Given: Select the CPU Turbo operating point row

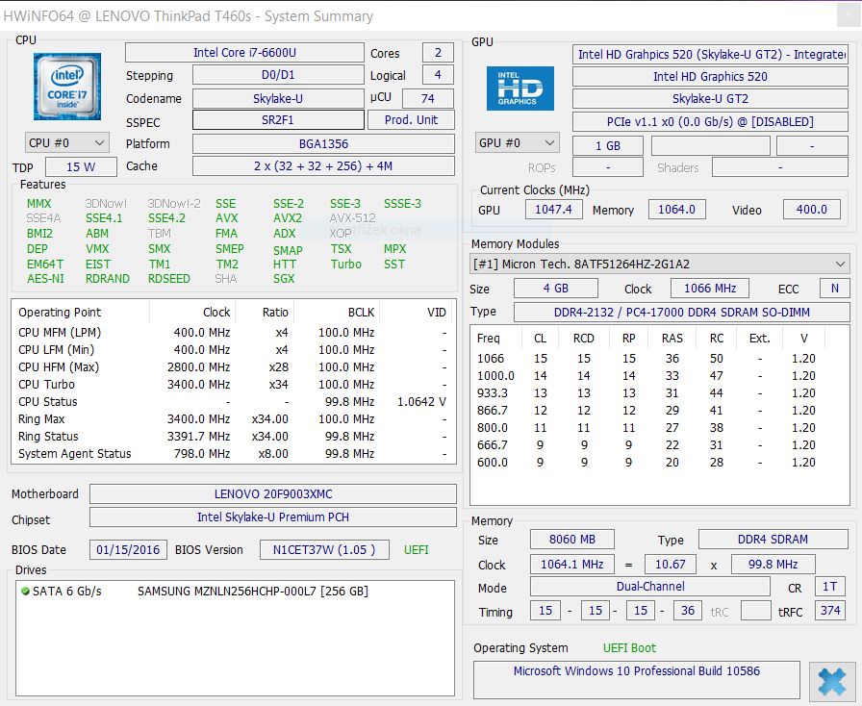Looking at the screenshot, I should click(x=231, y=385).
